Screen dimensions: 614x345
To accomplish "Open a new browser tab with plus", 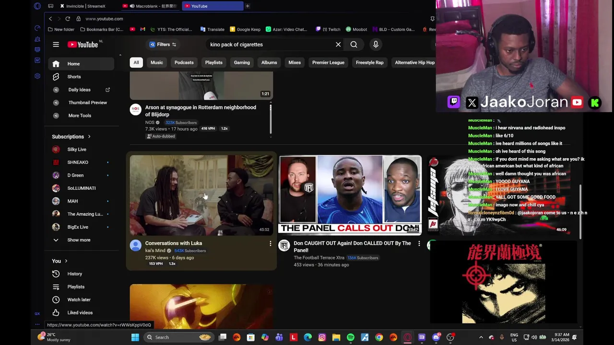I will [248, 6].
